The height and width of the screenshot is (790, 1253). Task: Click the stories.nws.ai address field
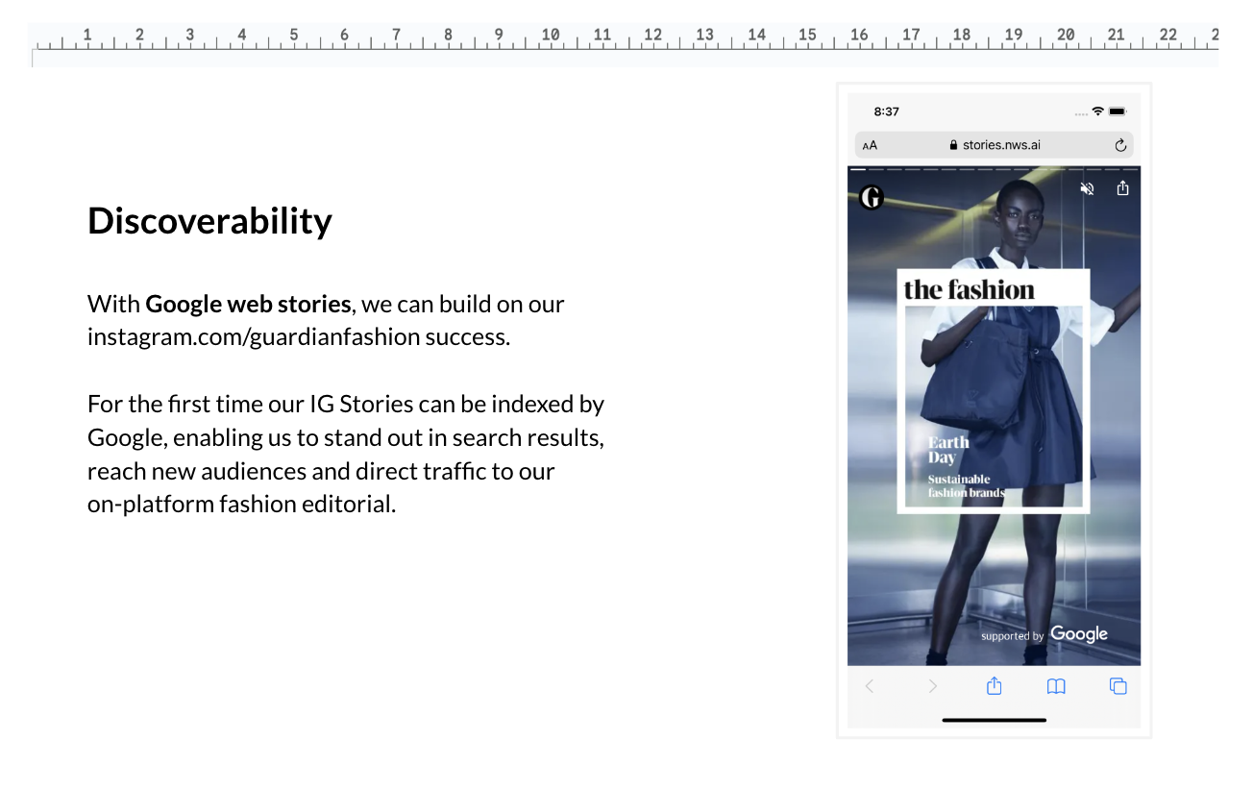point(1001,145)
